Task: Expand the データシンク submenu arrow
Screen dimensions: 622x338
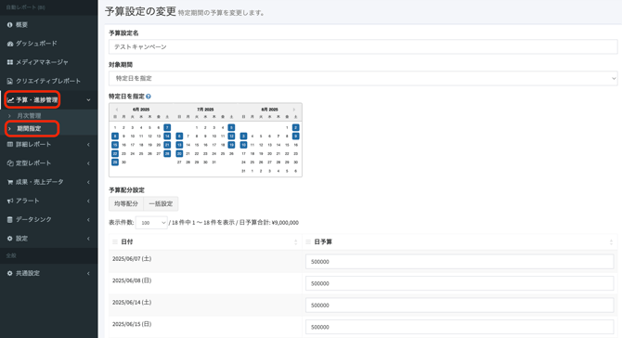Action: [x=88, y=219]
